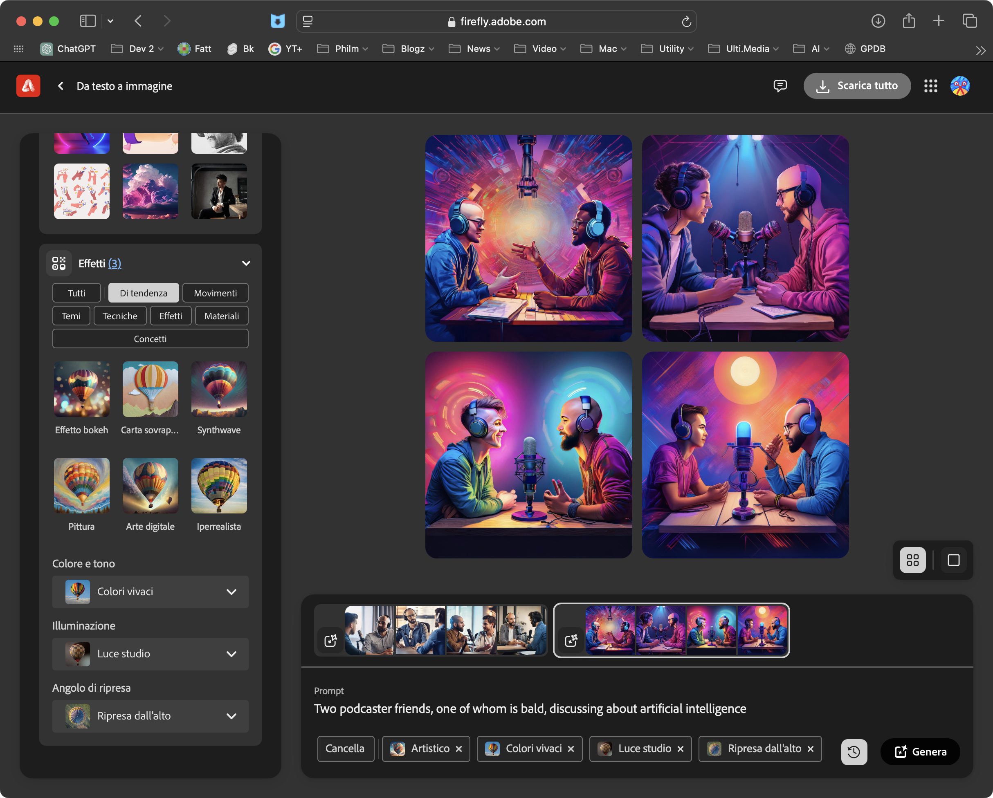Remove the Colori vivaci tag
This screenshot has height=798, width=993.
point(571,749)
